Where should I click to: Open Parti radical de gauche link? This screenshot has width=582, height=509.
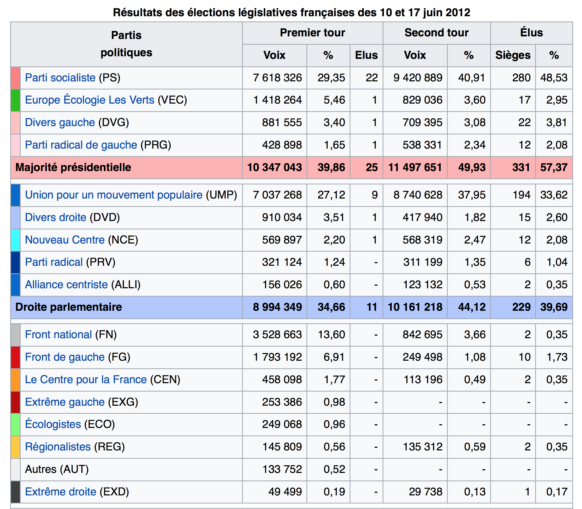(81, 145)
